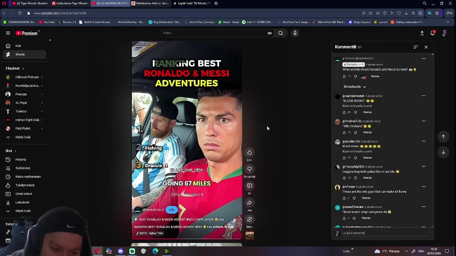Viewport: 456px width, 256px height.
Task: Sort comments using the sort icon
Action: [415, 47]
